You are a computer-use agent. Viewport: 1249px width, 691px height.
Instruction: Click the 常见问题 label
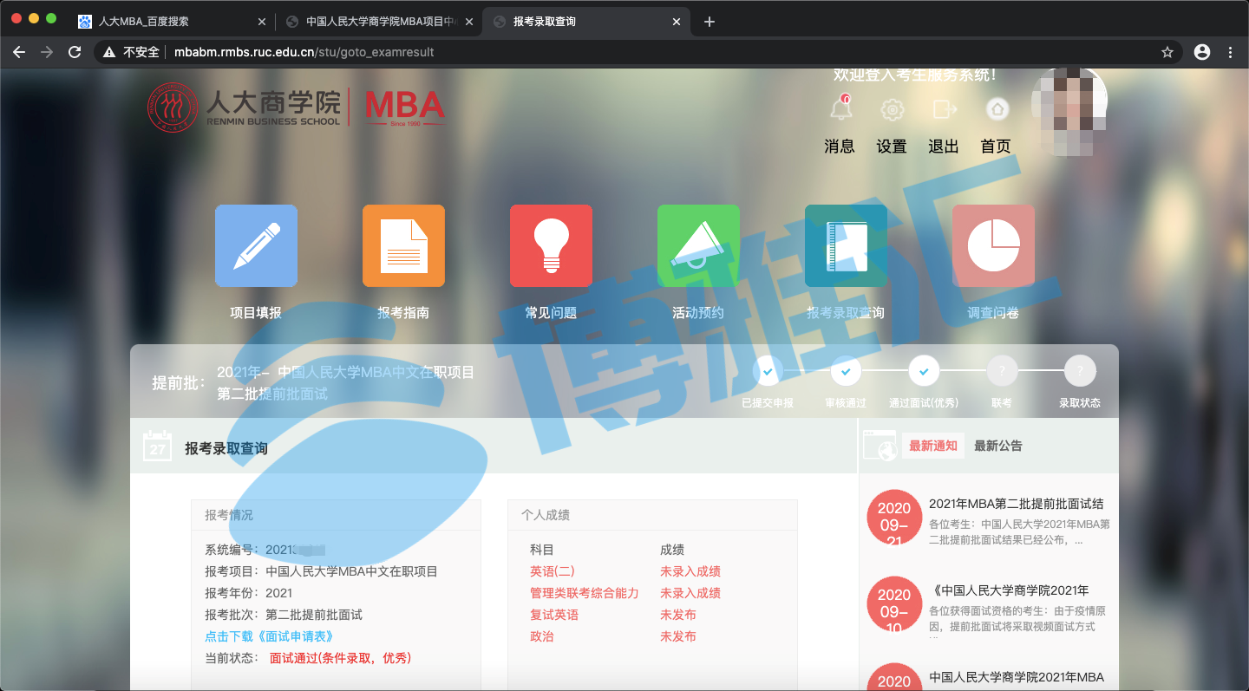551,313
